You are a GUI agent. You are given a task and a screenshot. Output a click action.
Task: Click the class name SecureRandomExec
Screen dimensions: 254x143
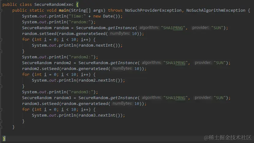(x=54, y=5)
